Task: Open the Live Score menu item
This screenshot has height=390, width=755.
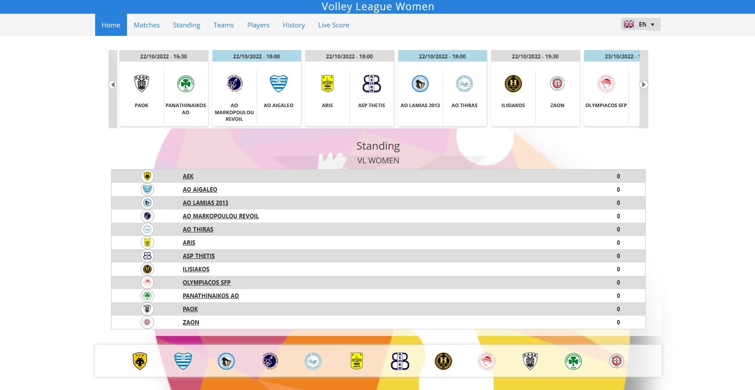Action: [x=334, y=25]
